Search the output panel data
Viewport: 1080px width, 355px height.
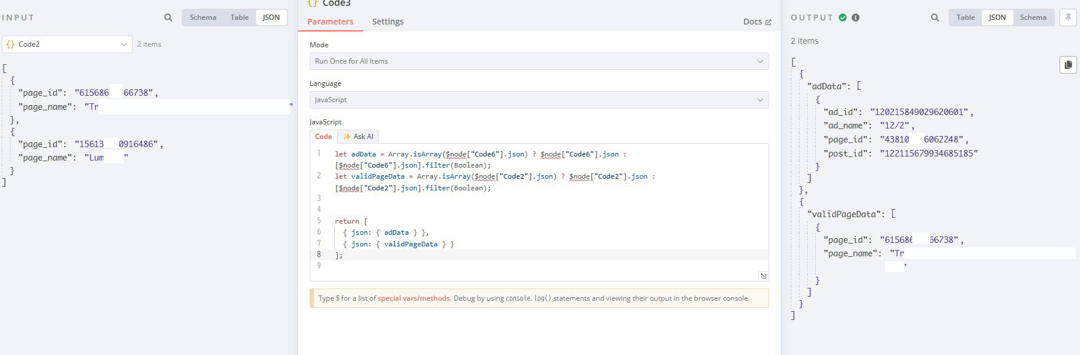(x=935, y=18)
